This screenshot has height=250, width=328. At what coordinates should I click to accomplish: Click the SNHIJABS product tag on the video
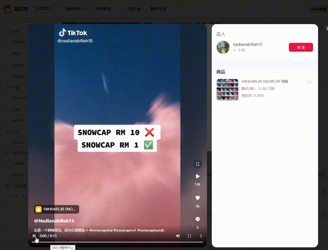click(57, 209)
